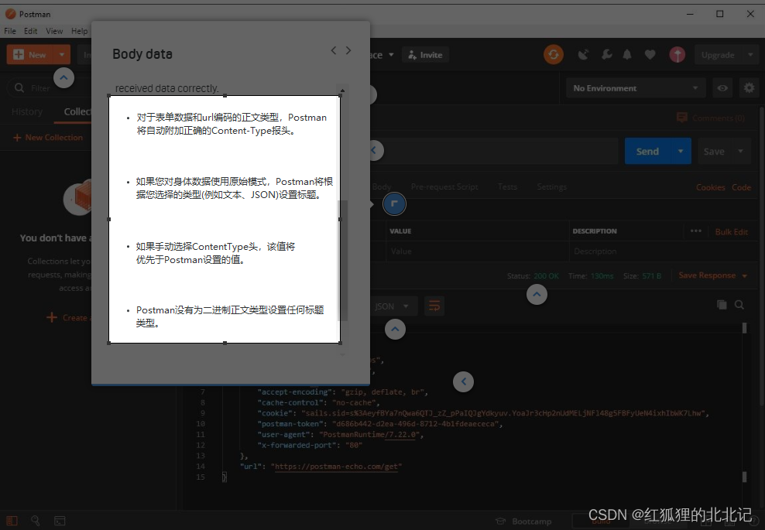Open the Upgrade dropdown arrow
765x530 pixels.
click(750, 55)
